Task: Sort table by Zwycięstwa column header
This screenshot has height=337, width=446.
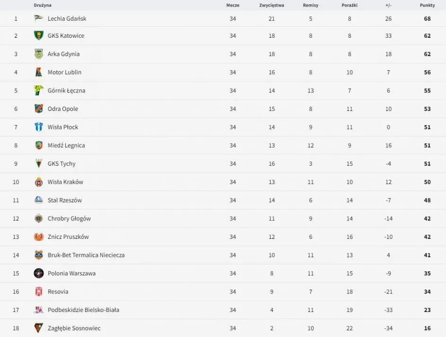Action: coord(271,5)
